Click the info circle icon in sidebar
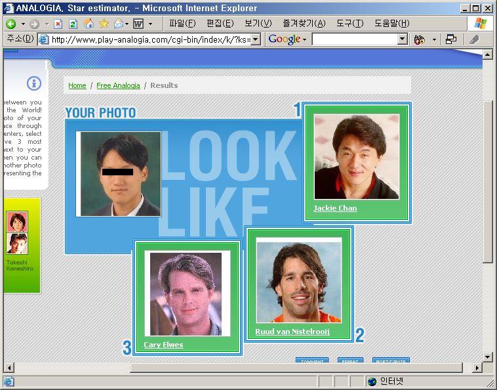The width and height of the screenshot is (497, 390). point(34,83)
